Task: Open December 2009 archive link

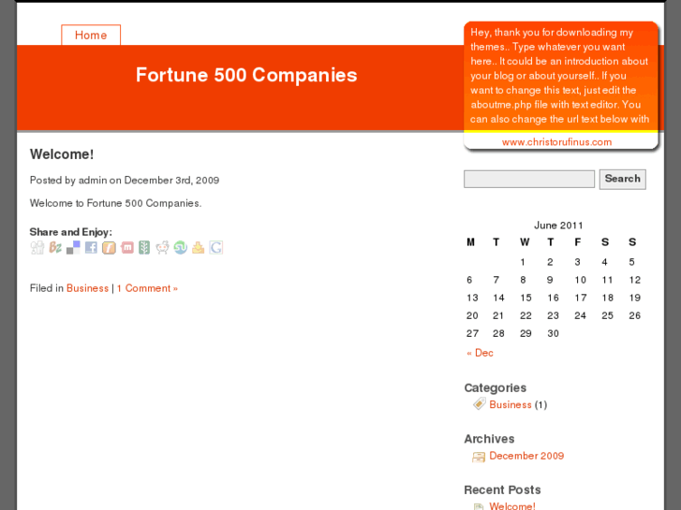Action: point(526,456)
